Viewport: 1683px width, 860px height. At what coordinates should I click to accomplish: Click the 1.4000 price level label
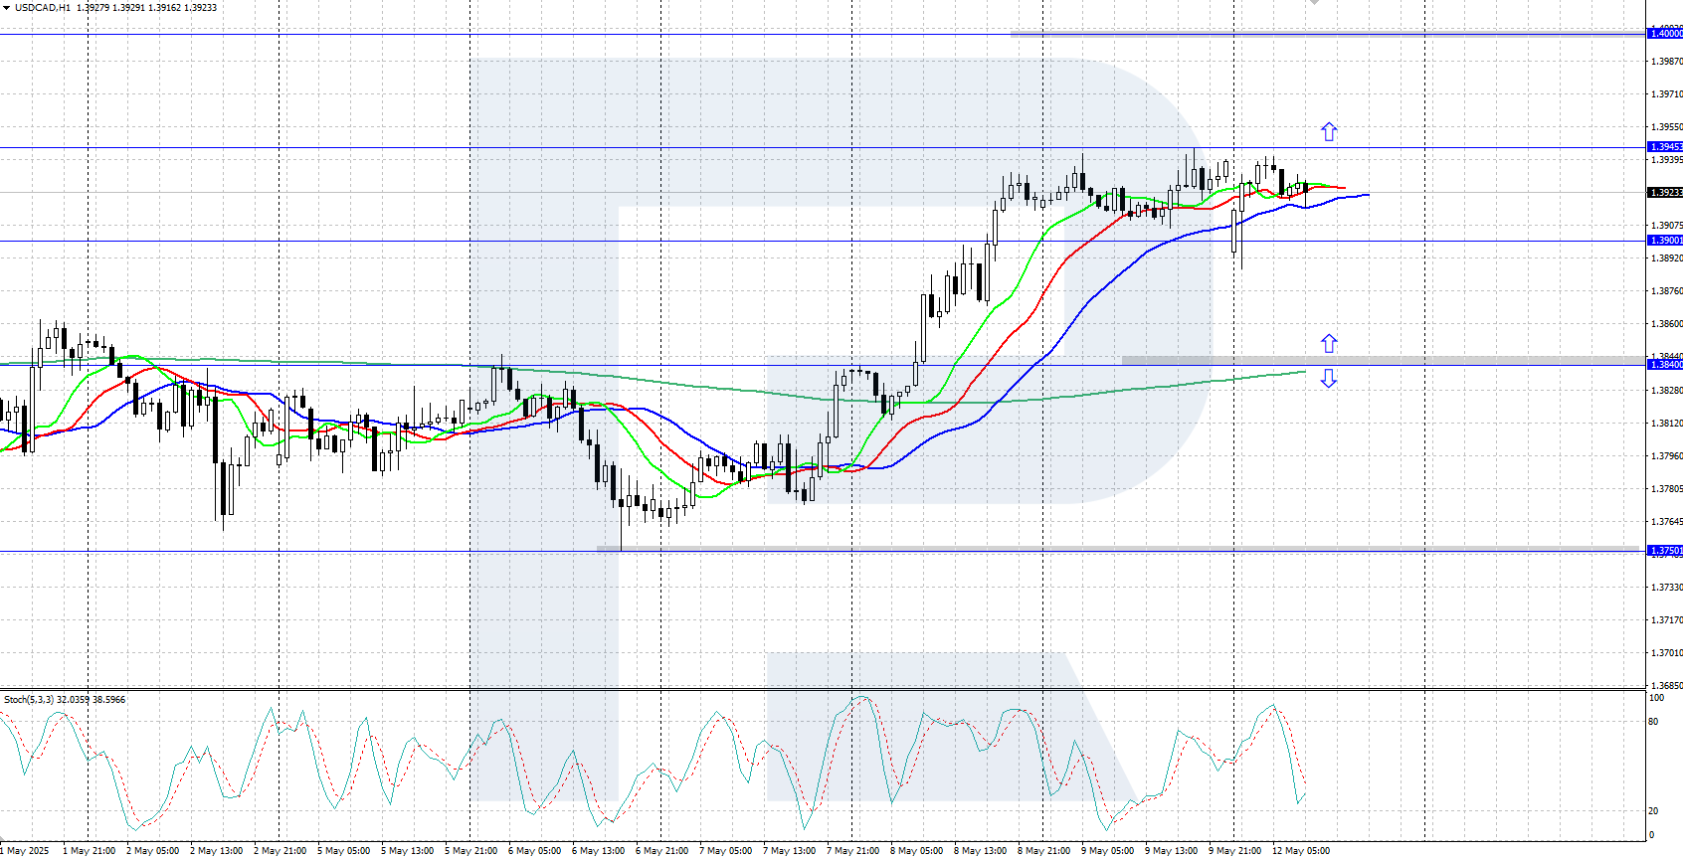click(x=1666, y=34)
